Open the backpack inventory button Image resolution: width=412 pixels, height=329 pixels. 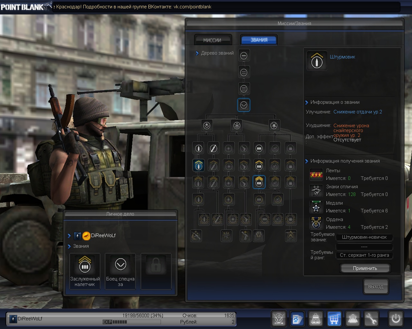coord(316,319)
